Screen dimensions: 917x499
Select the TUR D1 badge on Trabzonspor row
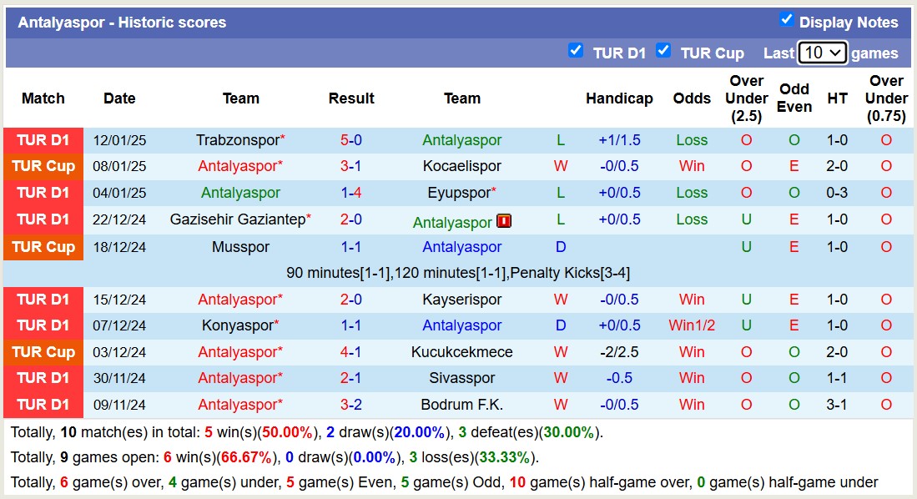point(43,139)
